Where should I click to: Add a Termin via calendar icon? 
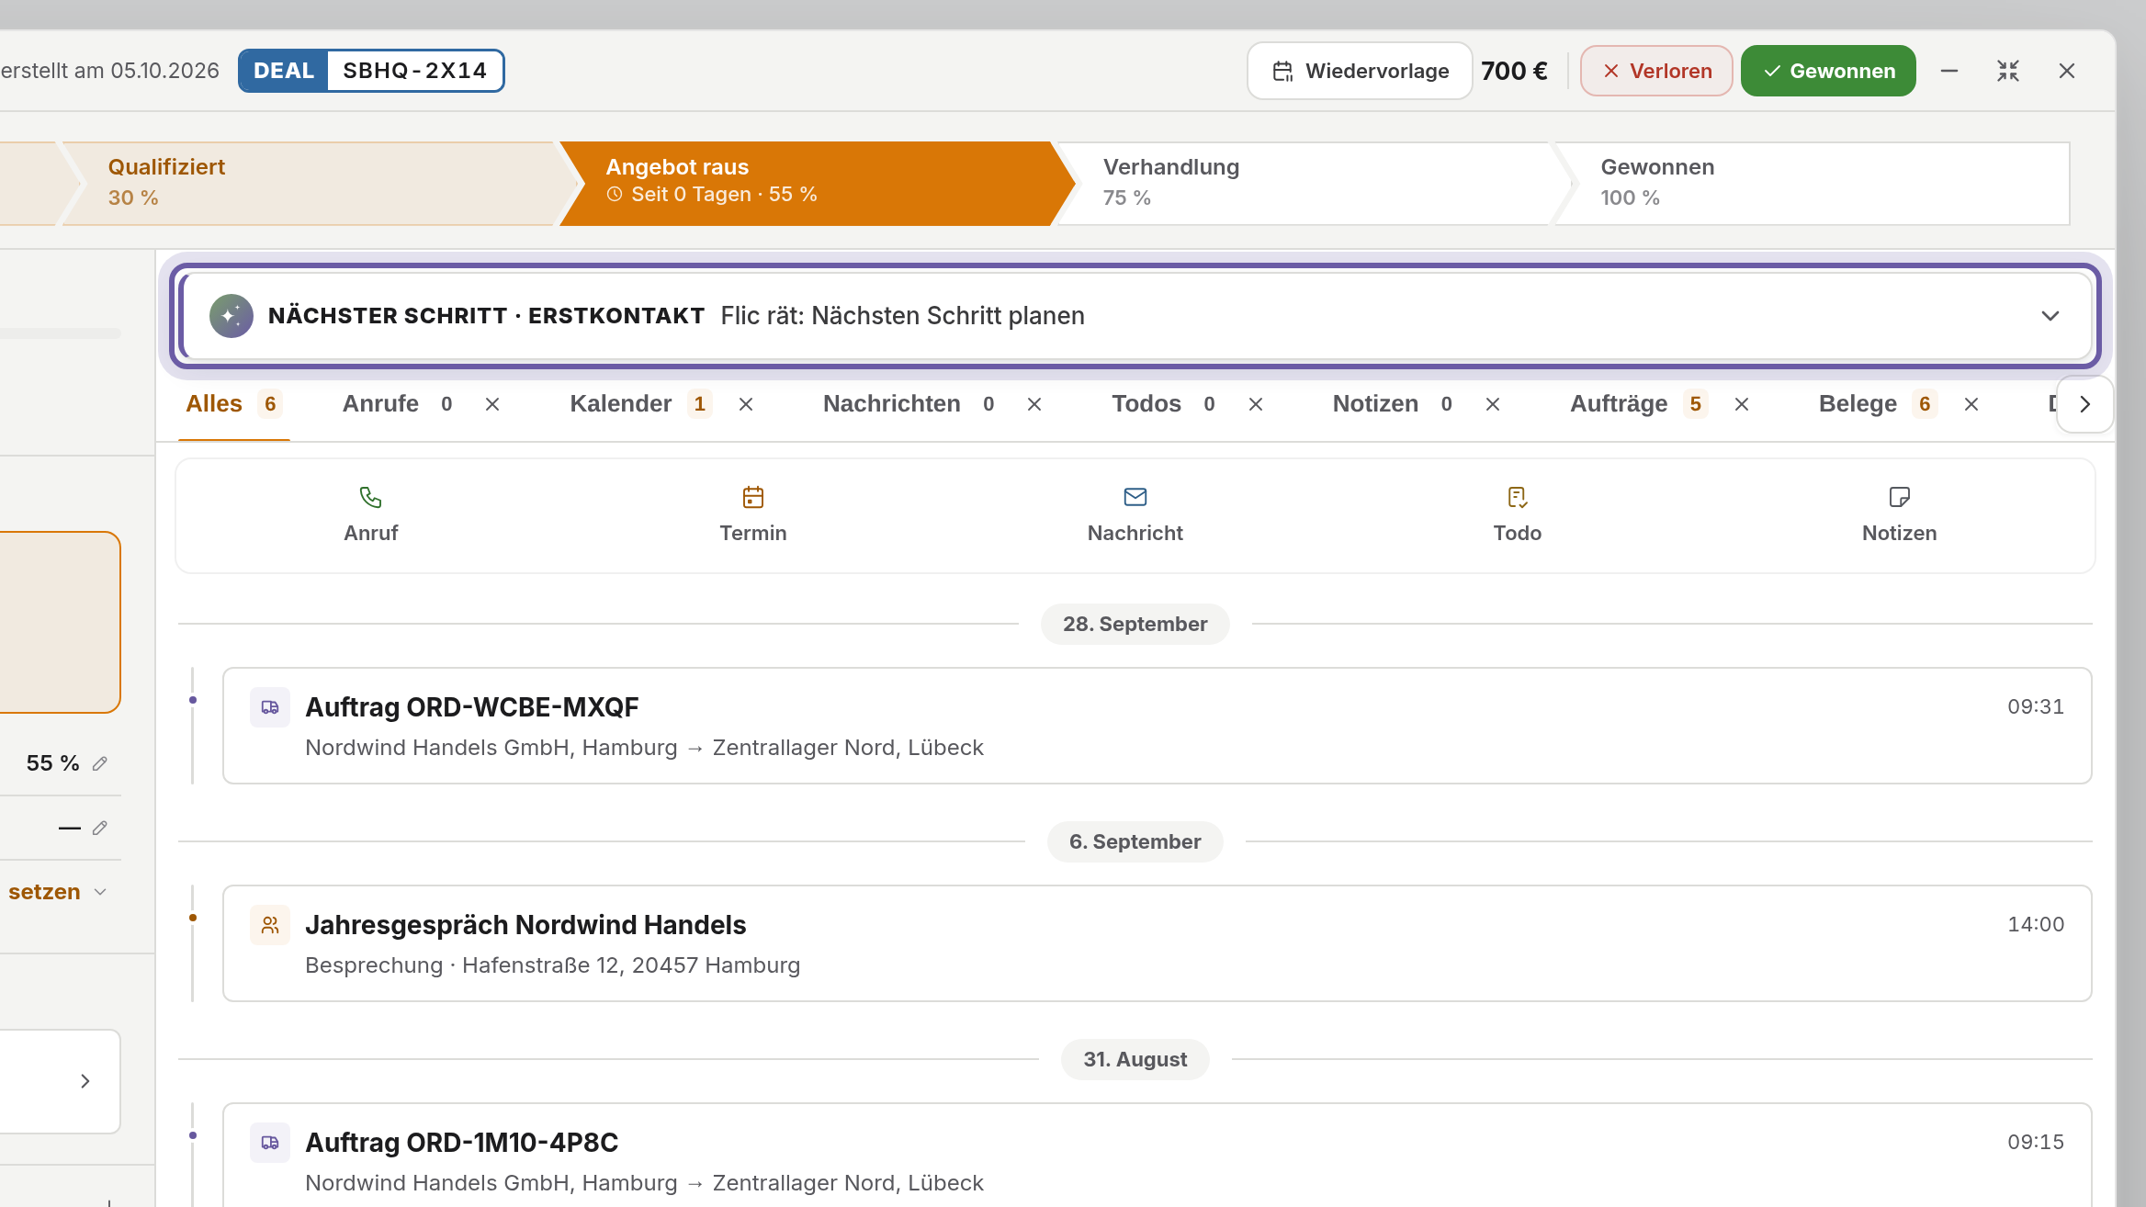(752, 497)
